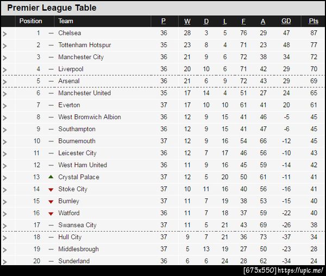Click Hull City's no-movement dash icon
The width and height of the screenshot is (326, 276).
click(x=51, y=237)
